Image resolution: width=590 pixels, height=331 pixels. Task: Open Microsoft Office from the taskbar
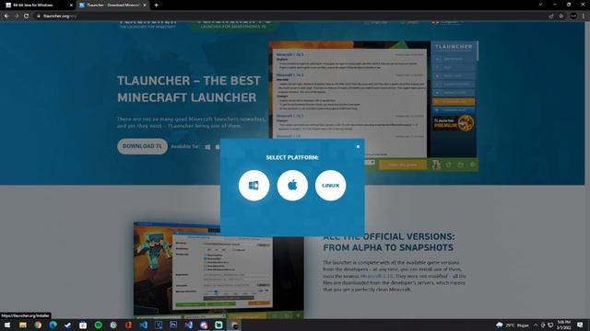[128, 325]
